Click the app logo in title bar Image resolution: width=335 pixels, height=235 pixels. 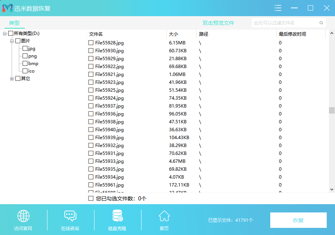coord(8,8)
